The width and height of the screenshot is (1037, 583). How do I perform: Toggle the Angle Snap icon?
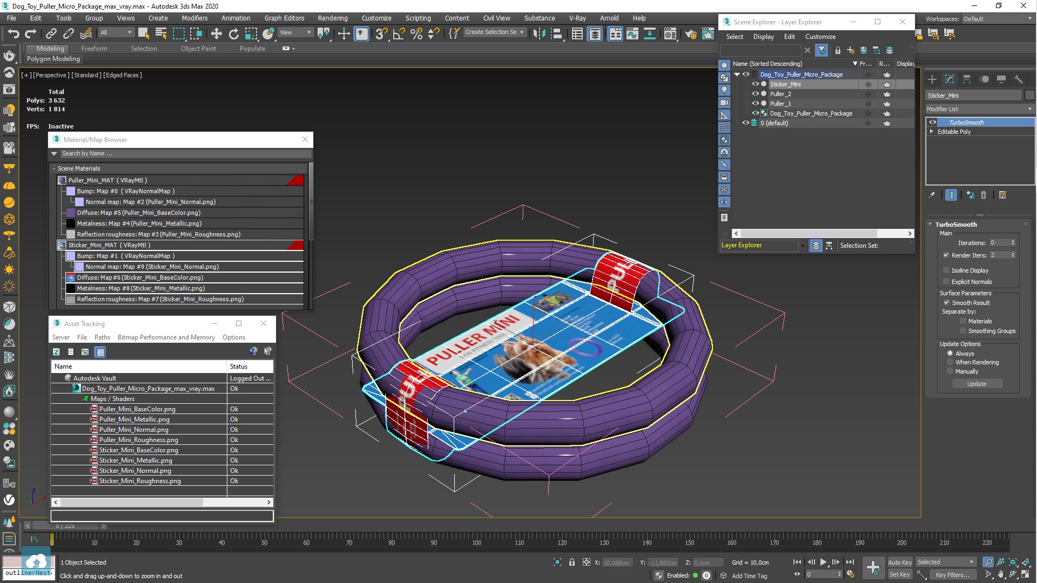point(399,34)
